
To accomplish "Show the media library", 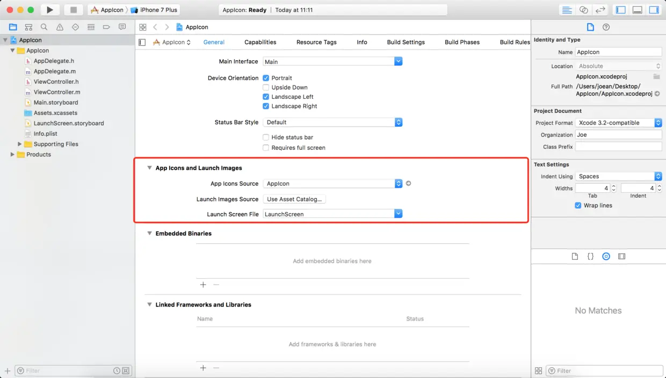I will 621,257.
